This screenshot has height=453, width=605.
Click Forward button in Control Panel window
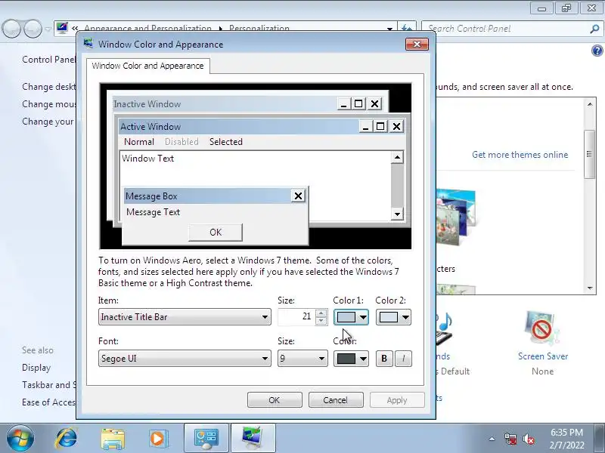tap(33, 29)
